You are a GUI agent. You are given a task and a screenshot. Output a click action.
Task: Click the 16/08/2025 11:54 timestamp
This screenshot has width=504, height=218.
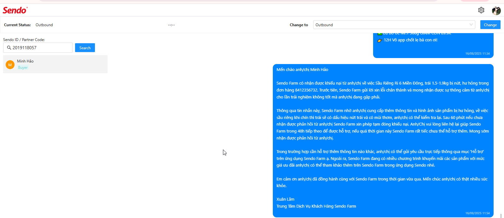click(x=478, y=213)
